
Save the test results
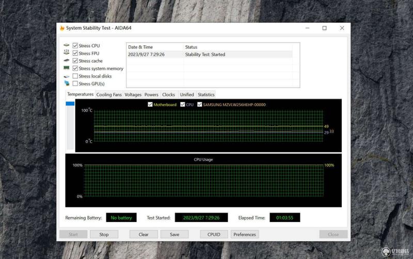pos(174,234)
